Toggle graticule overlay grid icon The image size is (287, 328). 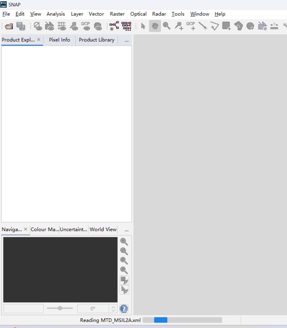click(x=62, y=26)
